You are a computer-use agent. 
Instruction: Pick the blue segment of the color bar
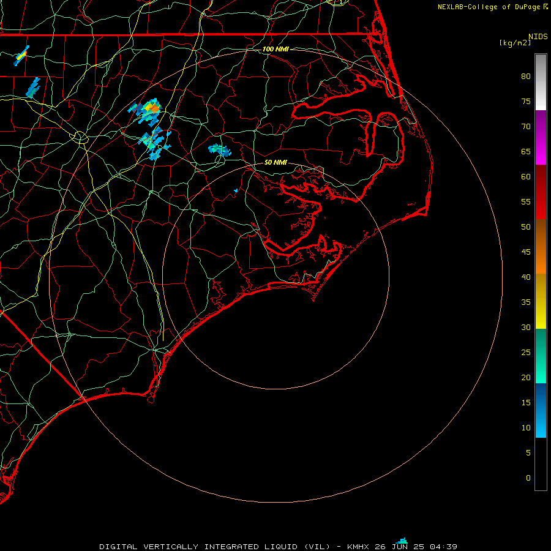541,410
